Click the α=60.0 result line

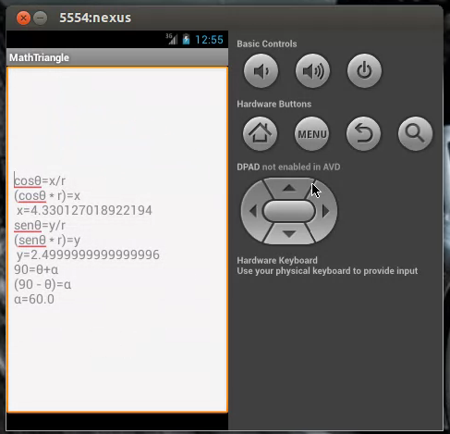(34, 299)
